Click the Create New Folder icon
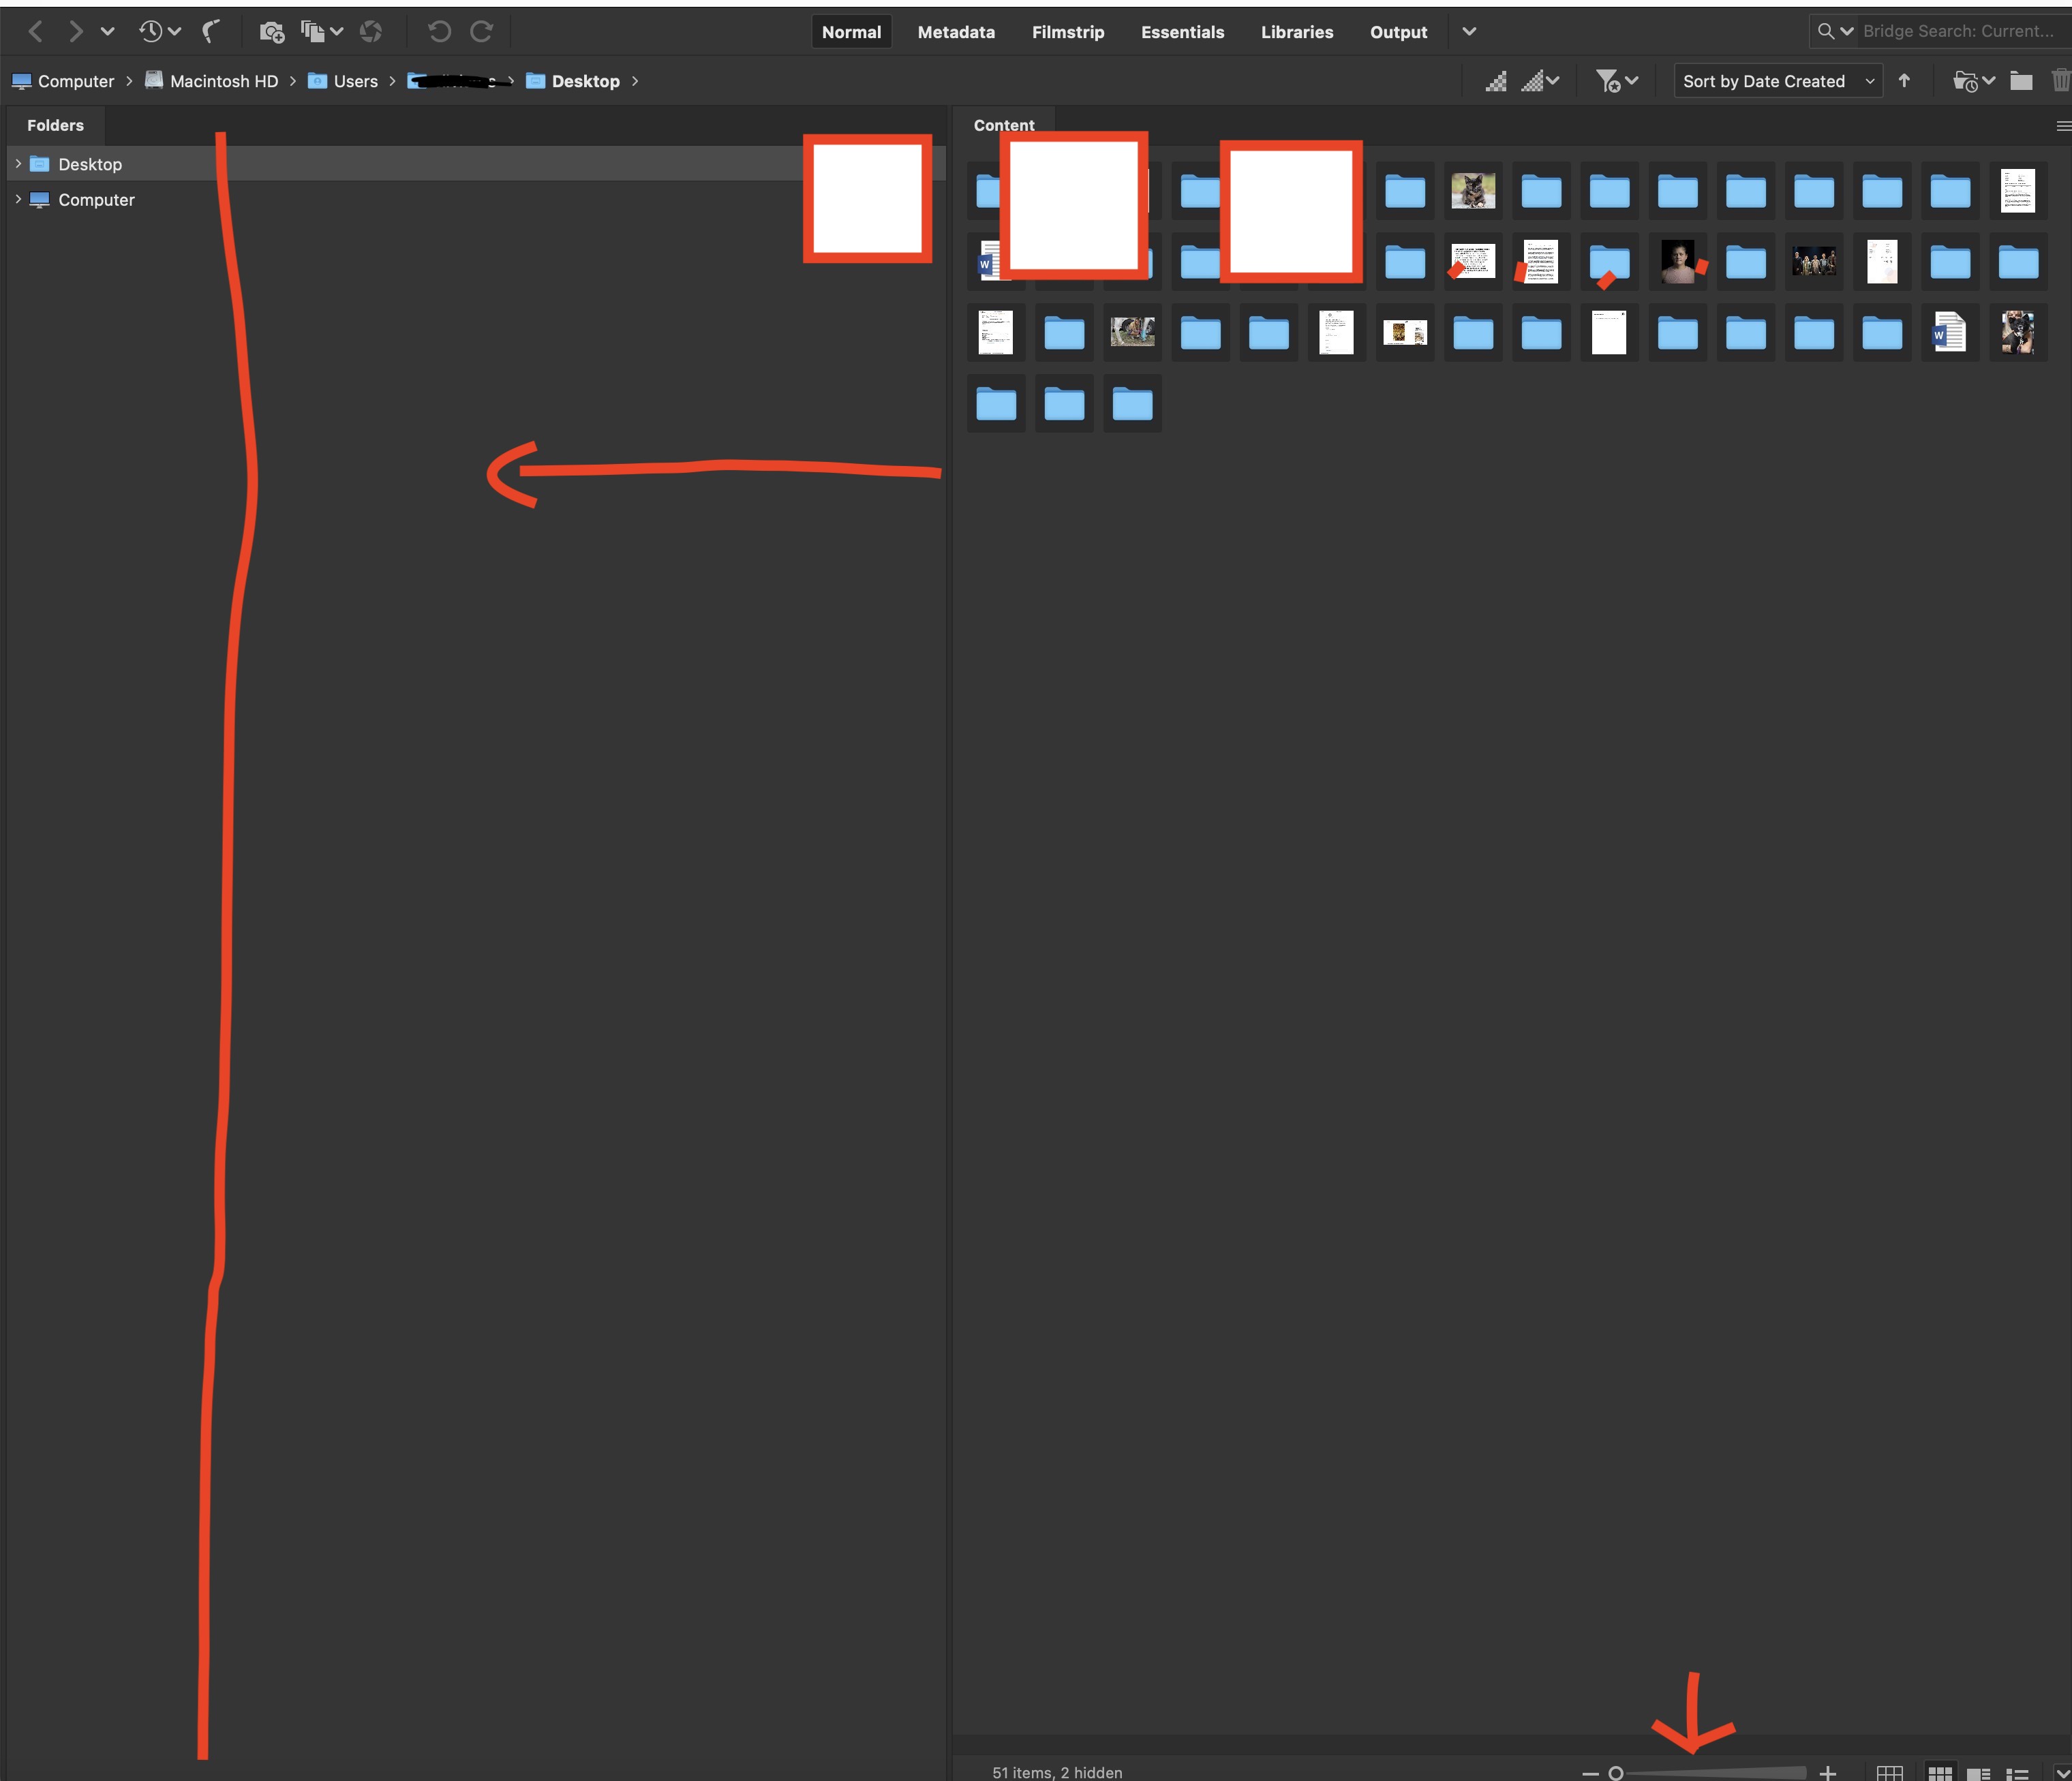Viewport: 2072px width, 1781px height. [x=2021, y=81]
